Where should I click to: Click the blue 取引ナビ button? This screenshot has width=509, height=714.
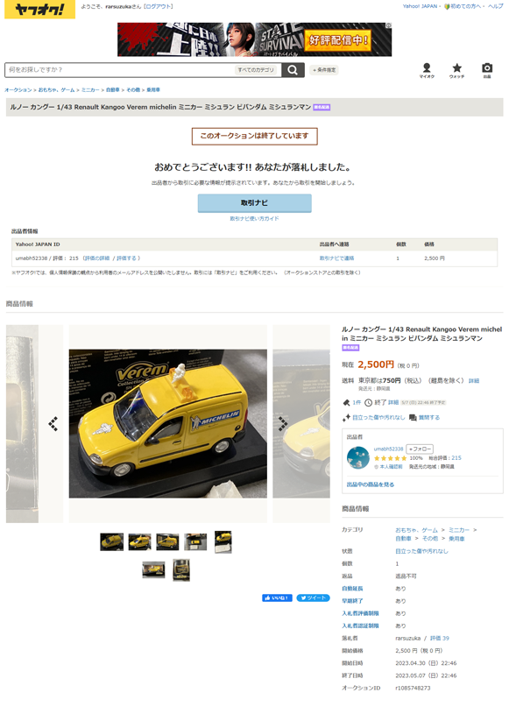(254, 203)
